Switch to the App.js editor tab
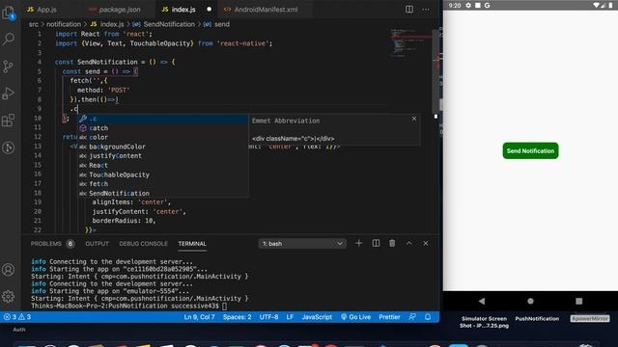Image resolution: width=618 pixels, height=347 pixels. pyautogui.click(x=42, y=9)
